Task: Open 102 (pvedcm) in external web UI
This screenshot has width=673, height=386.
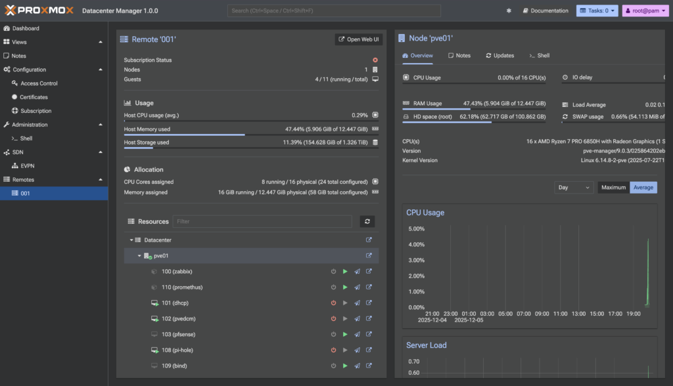Action: [x=369, y=319]
